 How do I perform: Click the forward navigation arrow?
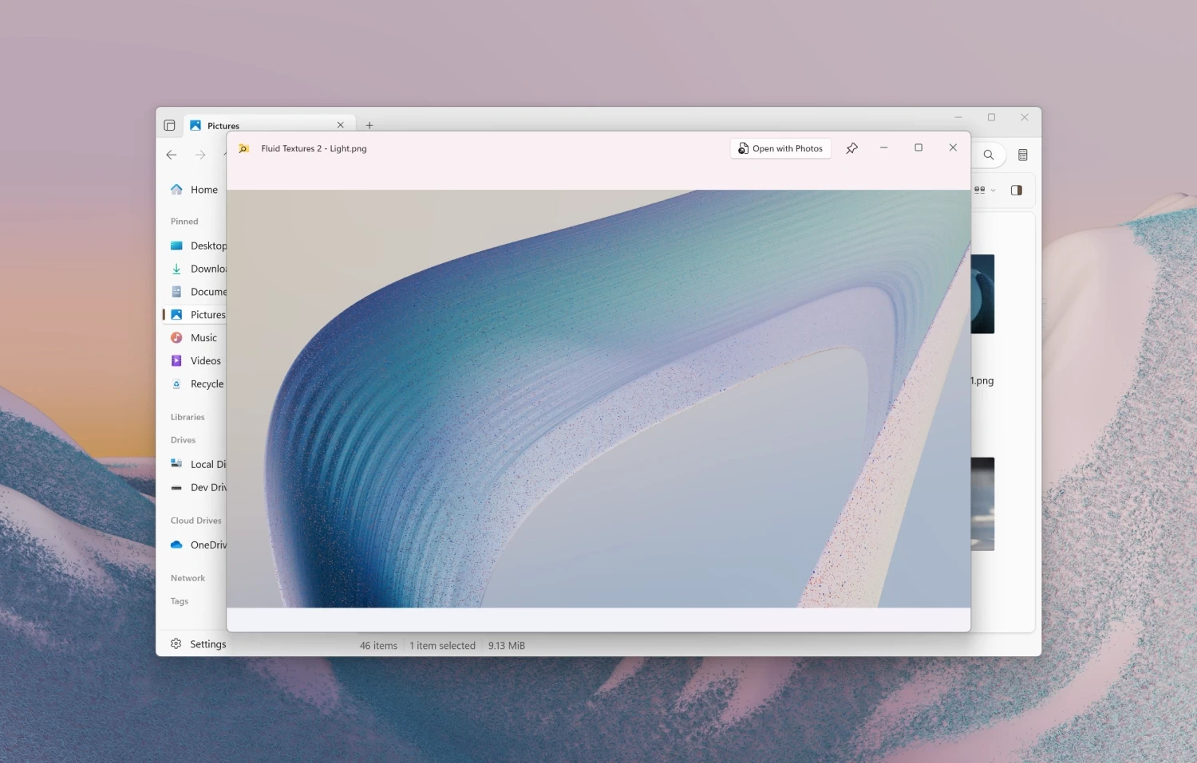coord(199,155)
